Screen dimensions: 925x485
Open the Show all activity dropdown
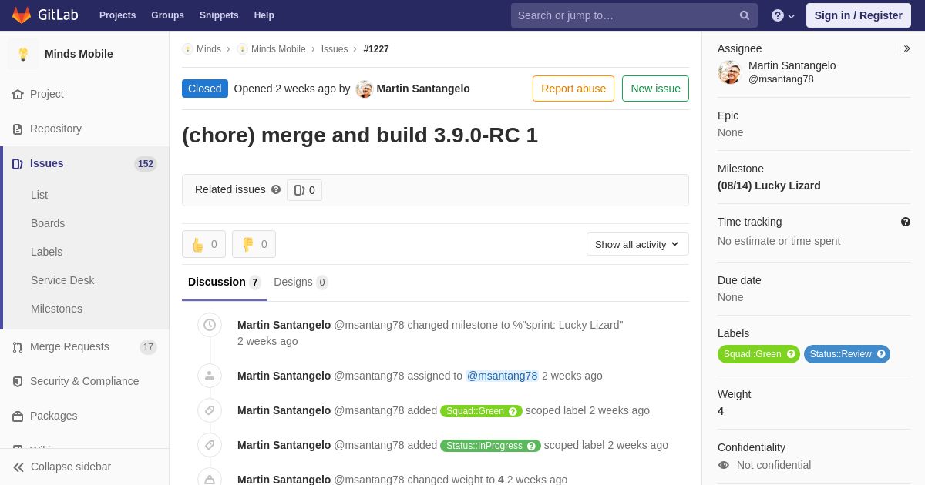point(637,244)
